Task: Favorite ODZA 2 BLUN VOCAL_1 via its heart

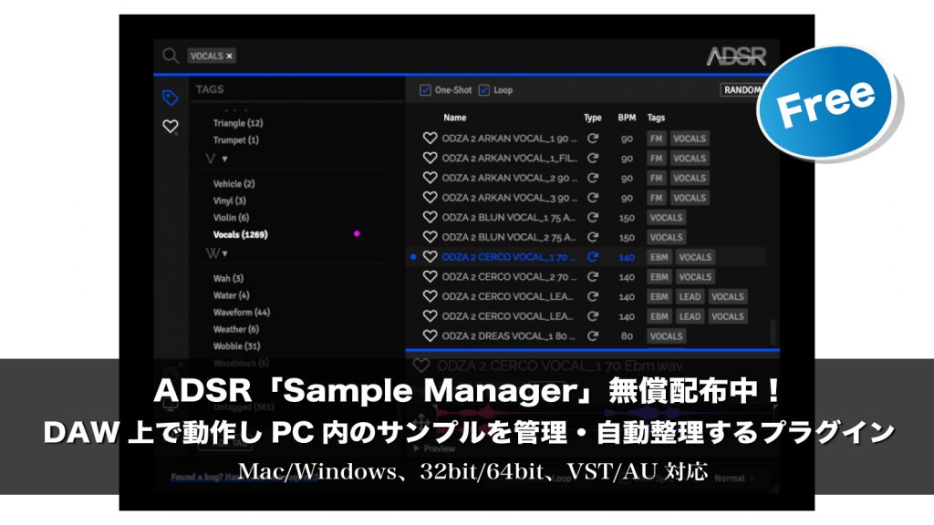Action: 428,218
